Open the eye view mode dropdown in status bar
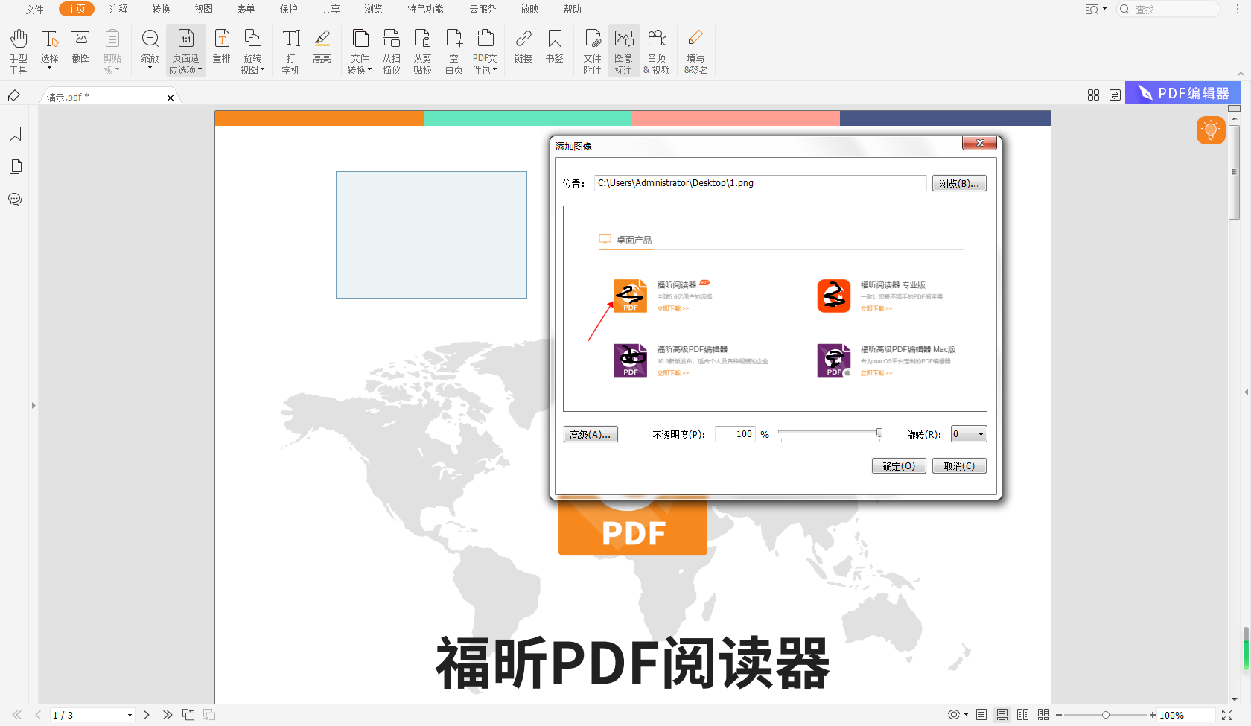This screenshot has height=726, width=1251. click(x=958, y=715)
